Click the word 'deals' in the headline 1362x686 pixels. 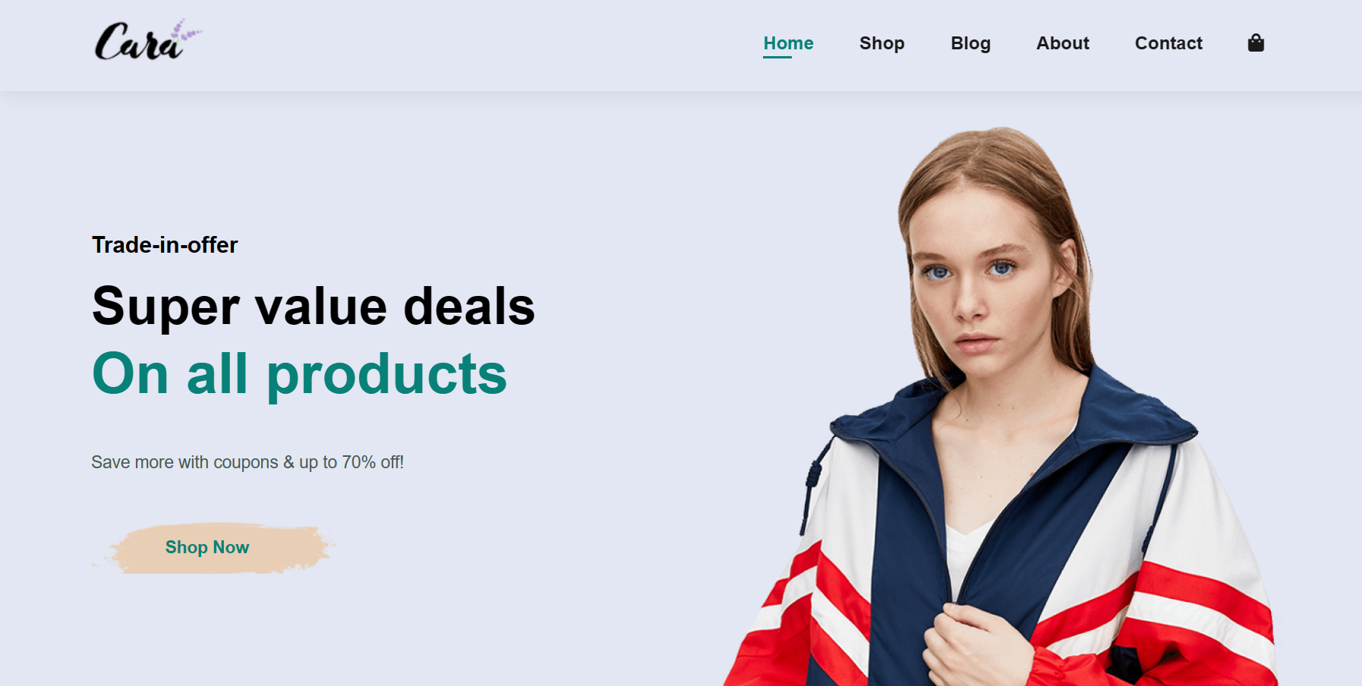pyautogui.click(x=469, y=307)
